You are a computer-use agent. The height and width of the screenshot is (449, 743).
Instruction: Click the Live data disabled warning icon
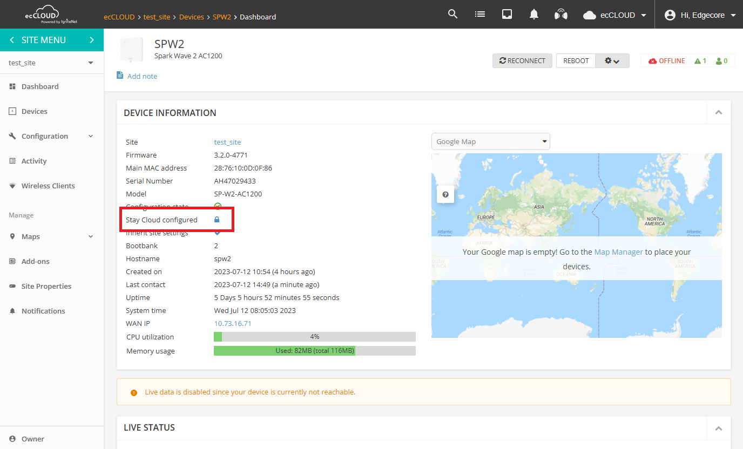point(134,392)
